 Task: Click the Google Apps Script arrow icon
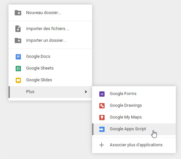[102, 129]
